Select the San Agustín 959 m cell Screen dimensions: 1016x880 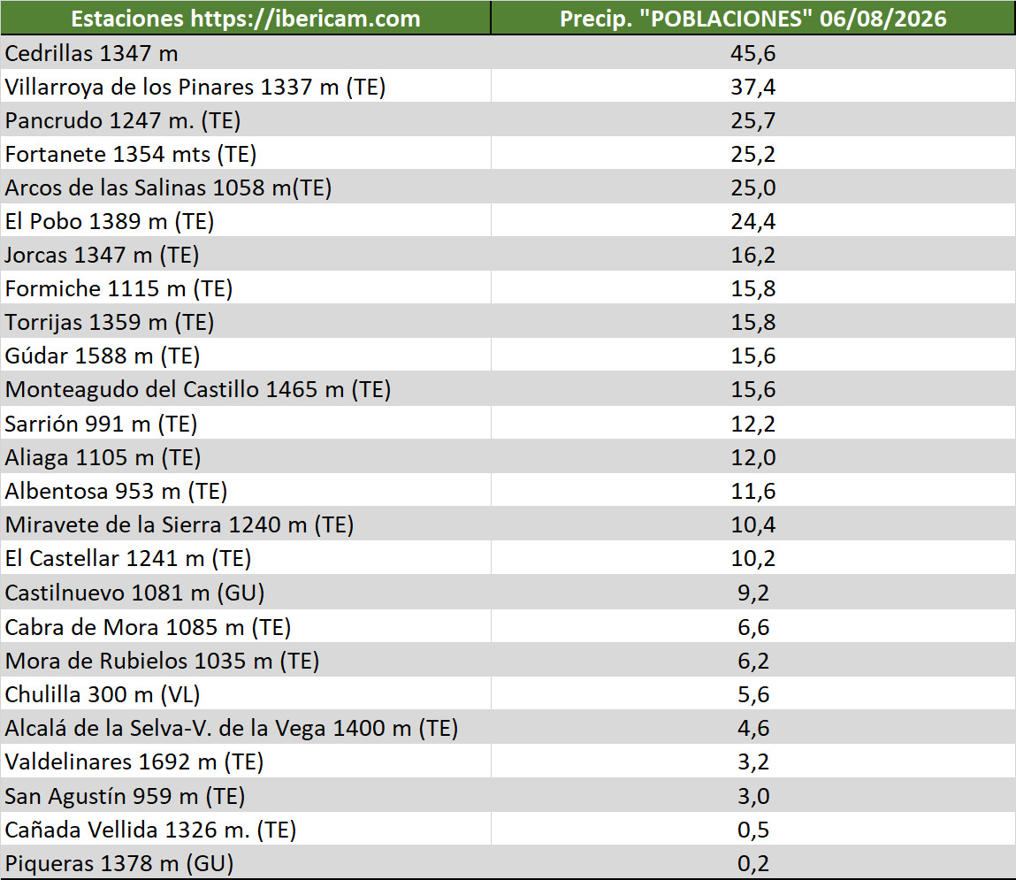tap(246, 795)
